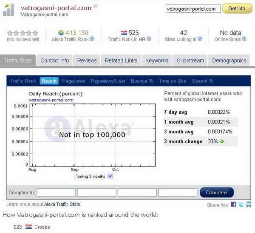Click the third share icon after Twitter
The image size is (255, 233).
tap(248, 205)
